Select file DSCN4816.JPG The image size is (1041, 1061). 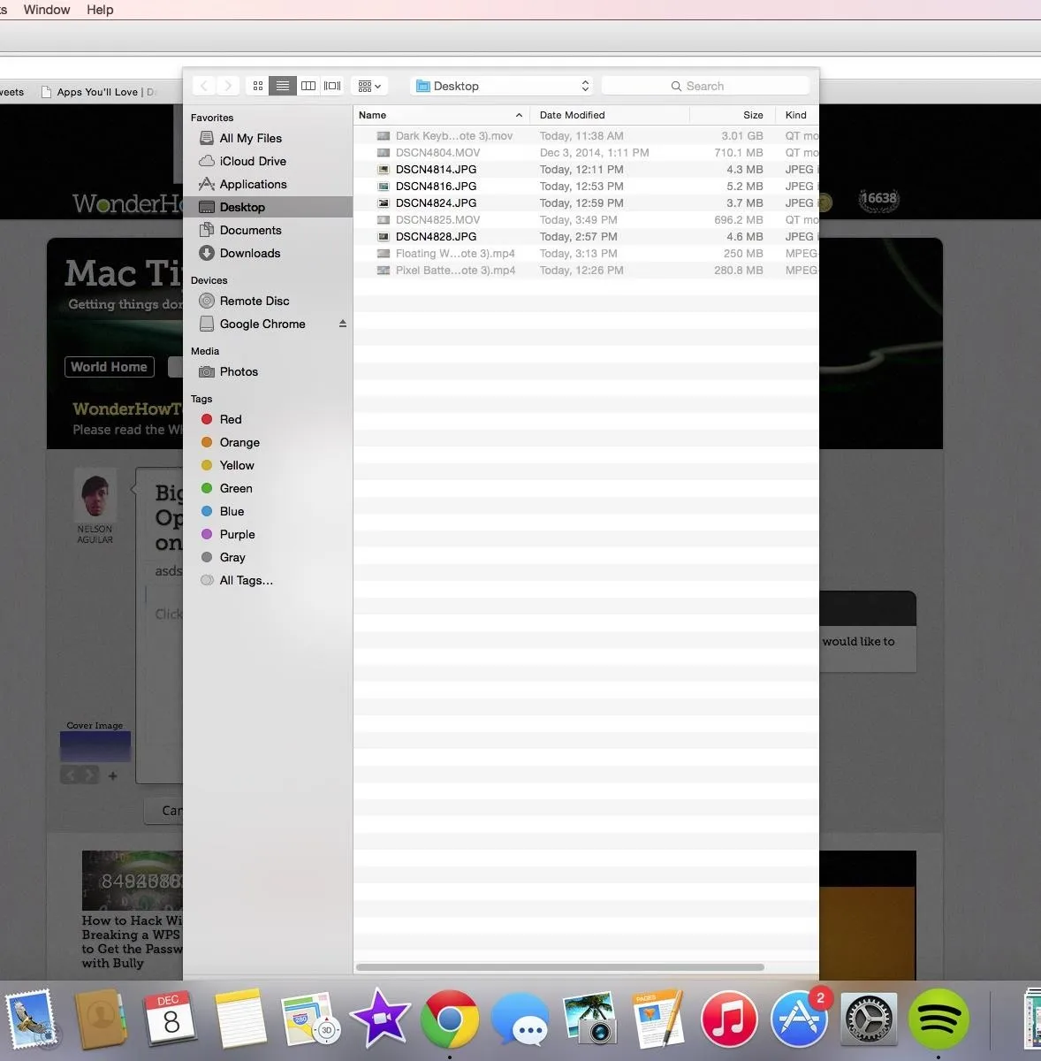click(586, 187)
